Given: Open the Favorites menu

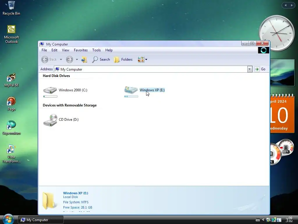Looking at the screenshot, I should click(x=81, y=50).
